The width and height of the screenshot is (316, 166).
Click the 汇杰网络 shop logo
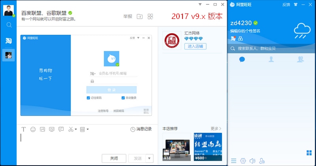click(172, 40)
